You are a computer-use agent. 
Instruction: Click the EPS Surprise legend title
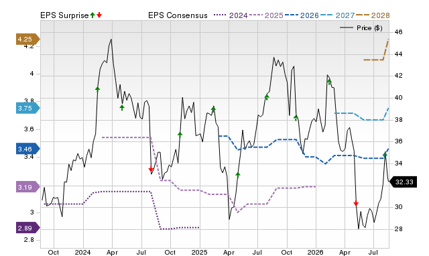pyautogui.click(x=64, y=15)
